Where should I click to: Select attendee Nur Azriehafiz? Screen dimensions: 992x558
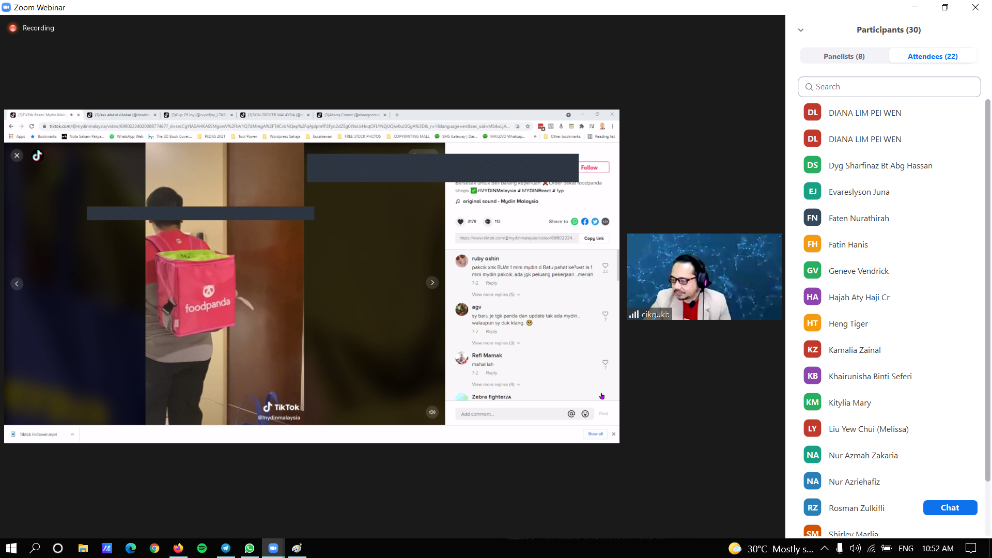point(889,482)
